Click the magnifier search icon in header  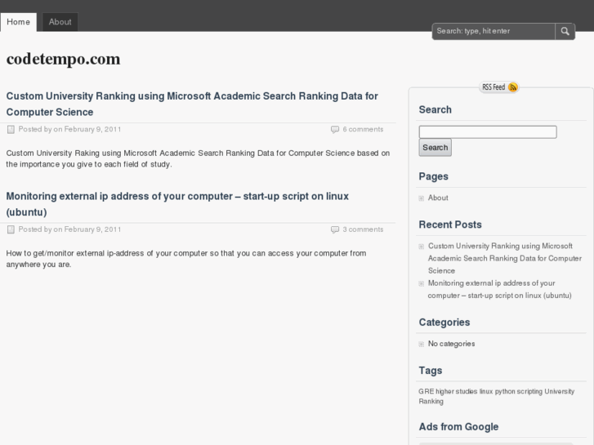click(565, 31)
